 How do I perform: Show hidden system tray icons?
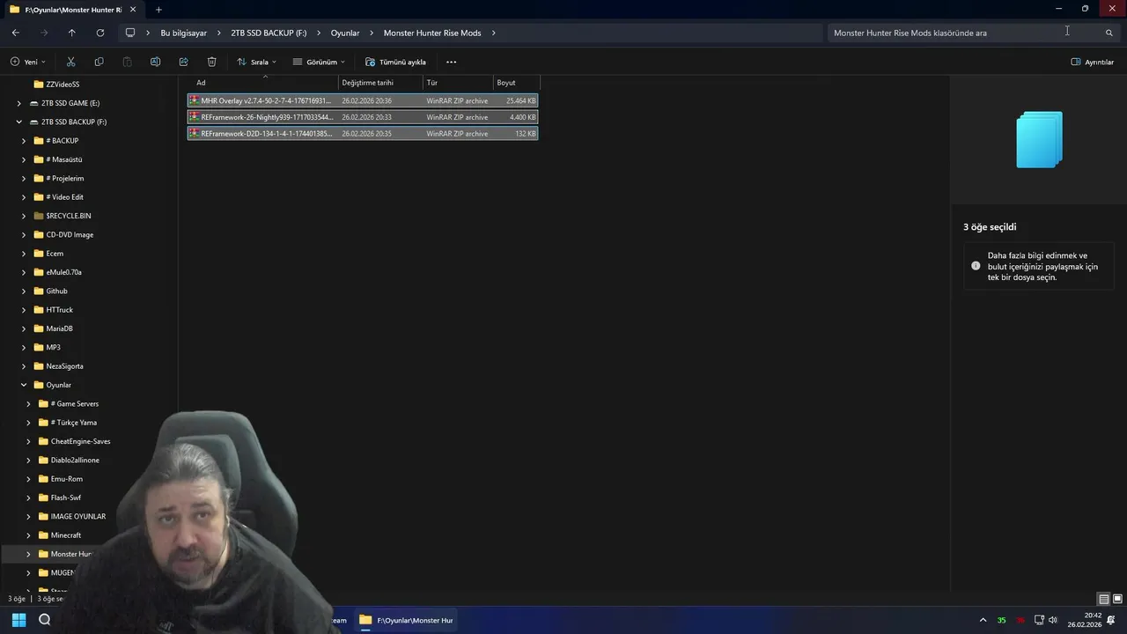(x=983, y=620)
